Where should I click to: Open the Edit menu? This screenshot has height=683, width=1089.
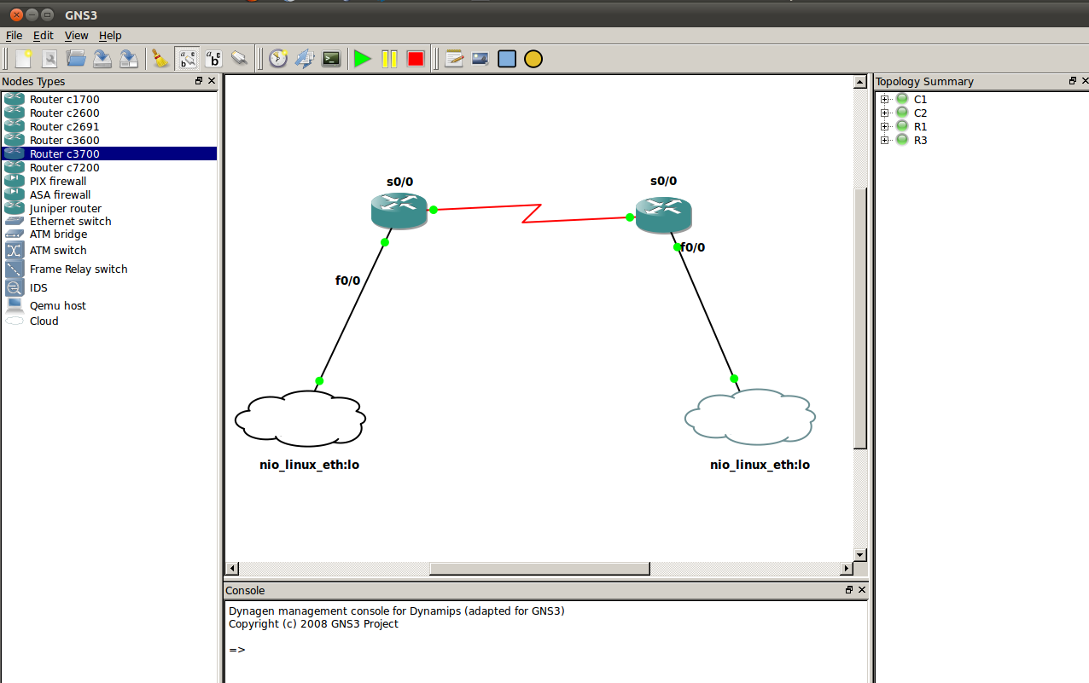pos(43,36)
